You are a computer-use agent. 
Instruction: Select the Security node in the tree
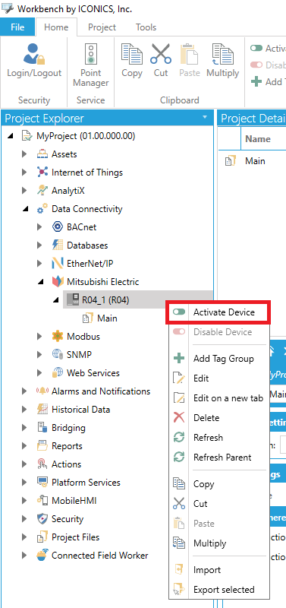[68, 519]
